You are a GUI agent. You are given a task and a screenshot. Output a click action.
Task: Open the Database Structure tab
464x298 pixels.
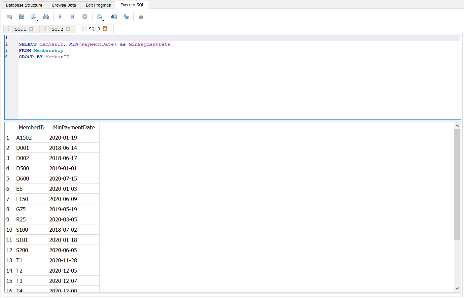[24, 5]
